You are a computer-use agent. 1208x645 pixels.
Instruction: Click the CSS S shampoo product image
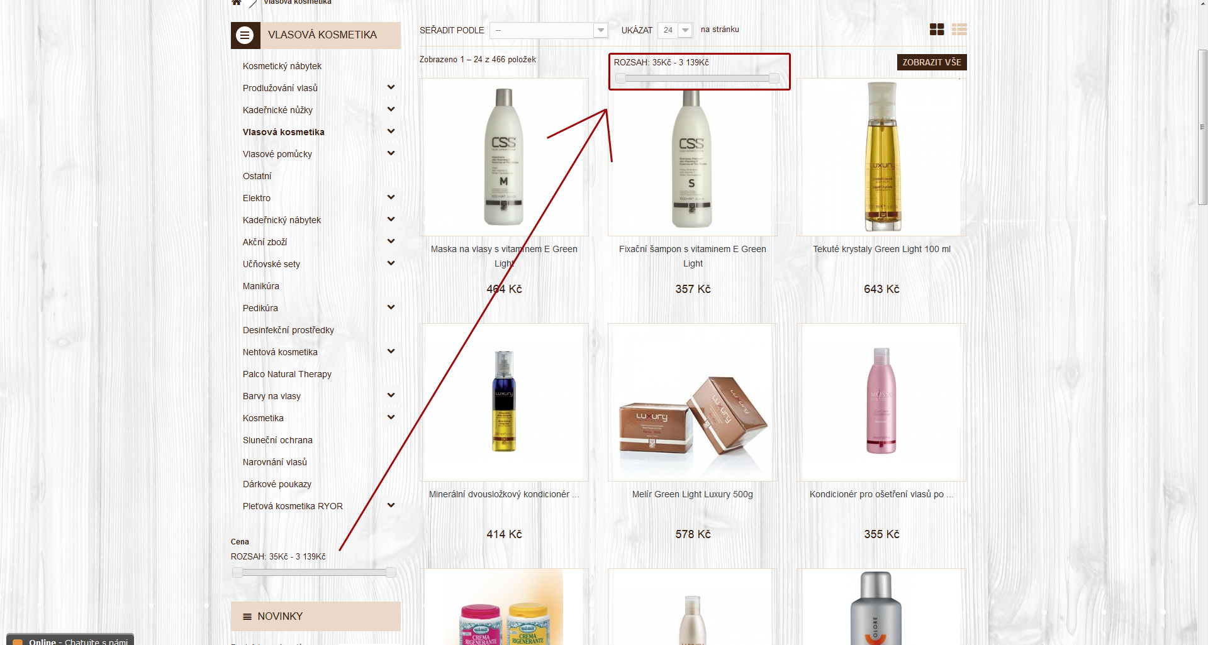692,158
